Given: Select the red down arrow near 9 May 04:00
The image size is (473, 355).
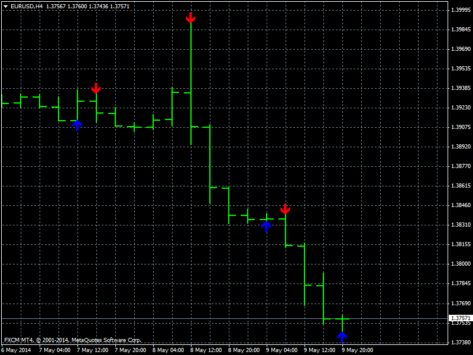Looking at the screenshot, I should (x=285, y=209).
